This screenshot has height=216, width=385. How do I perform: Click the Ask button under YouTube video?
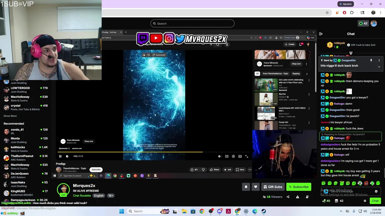(x=227, y=169)
